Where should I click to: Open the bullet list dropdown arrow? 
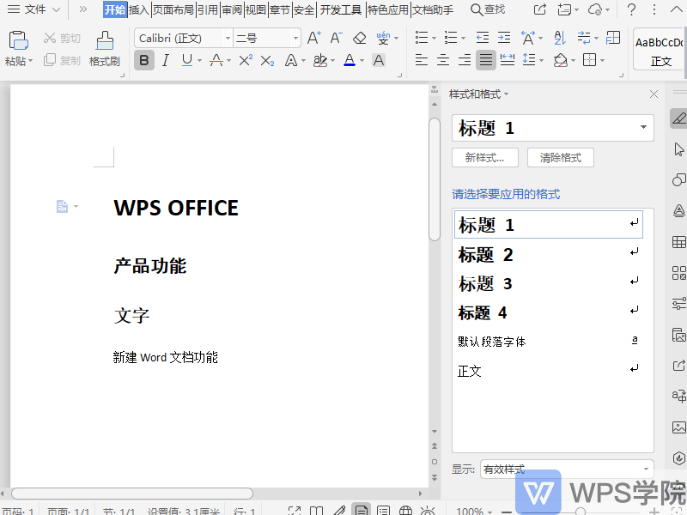pos(434,38)
